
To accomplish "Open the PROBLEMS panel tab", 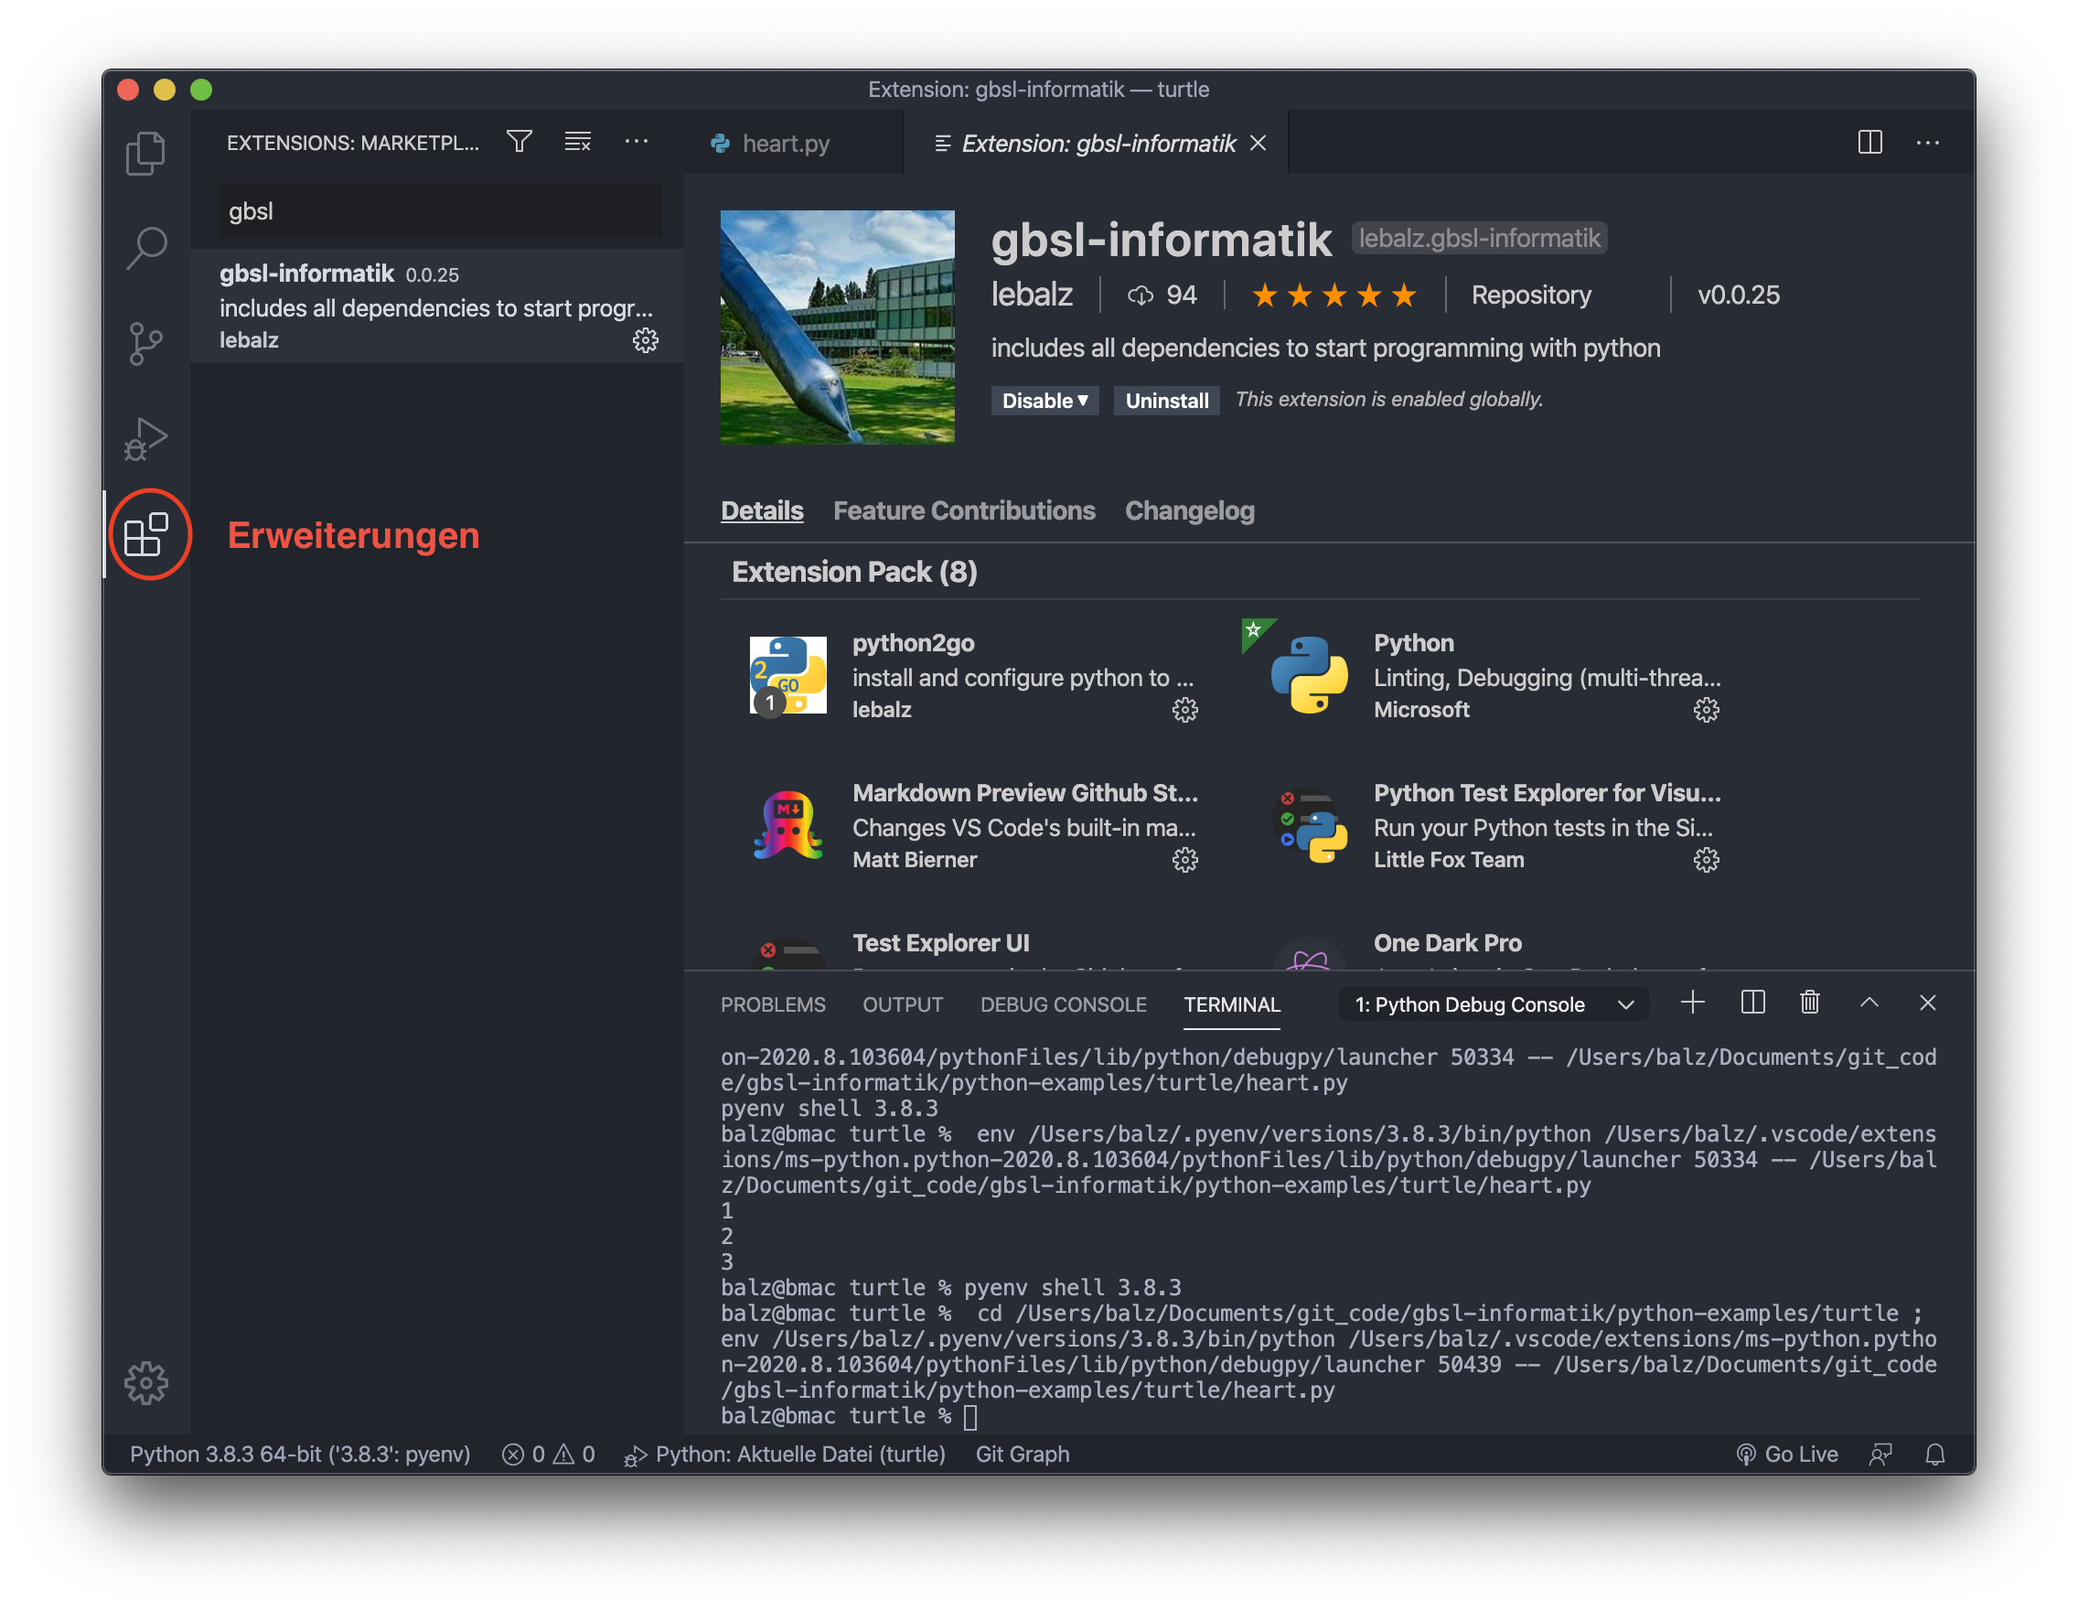I will tap(773, 1004).
